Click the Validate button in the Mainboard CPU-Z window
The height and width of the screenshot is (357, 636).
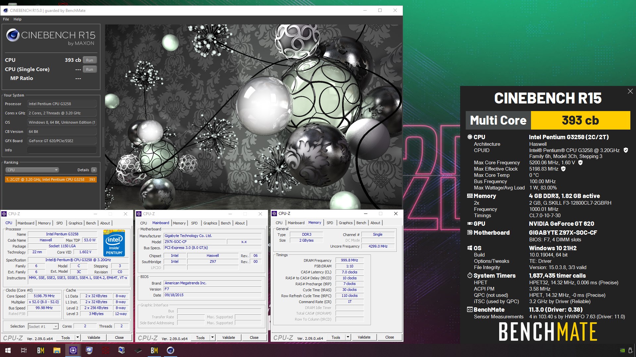point(229,337)
